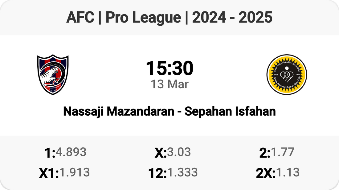Select the 15:30 kickoff time
The image size is (339, 190).
click(x=169, y=68)
